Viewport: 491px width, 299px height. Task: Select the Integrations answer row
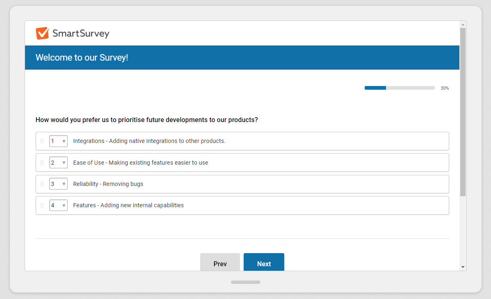click(x=242, y=141)
